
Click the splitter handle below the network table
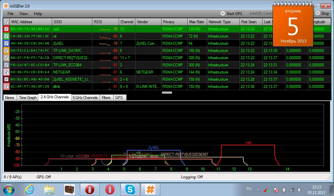coord(167,92)
